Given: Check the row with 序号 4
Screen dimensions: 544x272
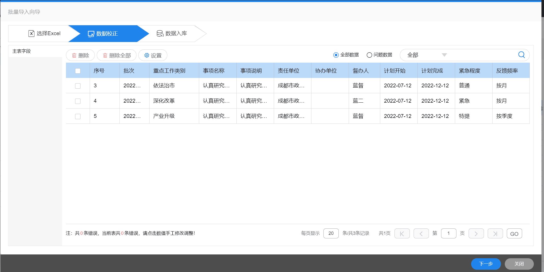Looking at the screenshot, I should [x=78, y=101].
